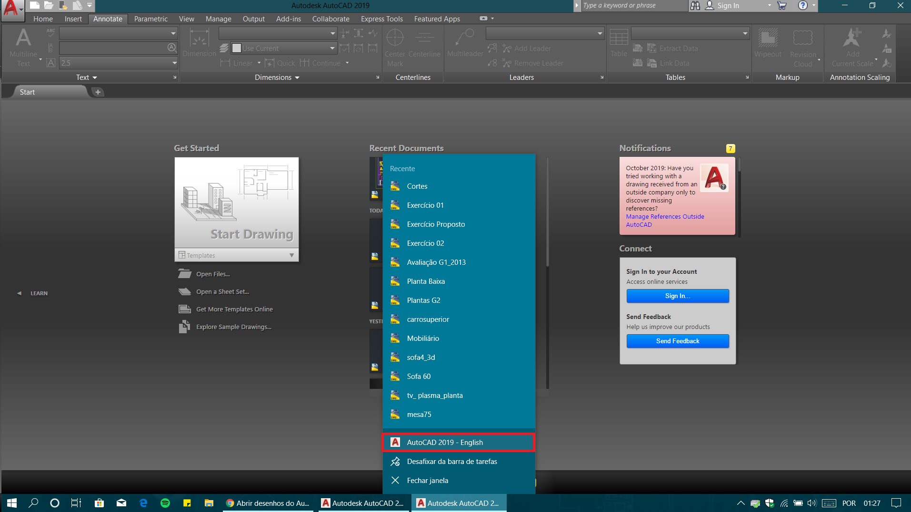Switch to the Home ribbon tab
The image size is (911, 512).
(43, 19)
